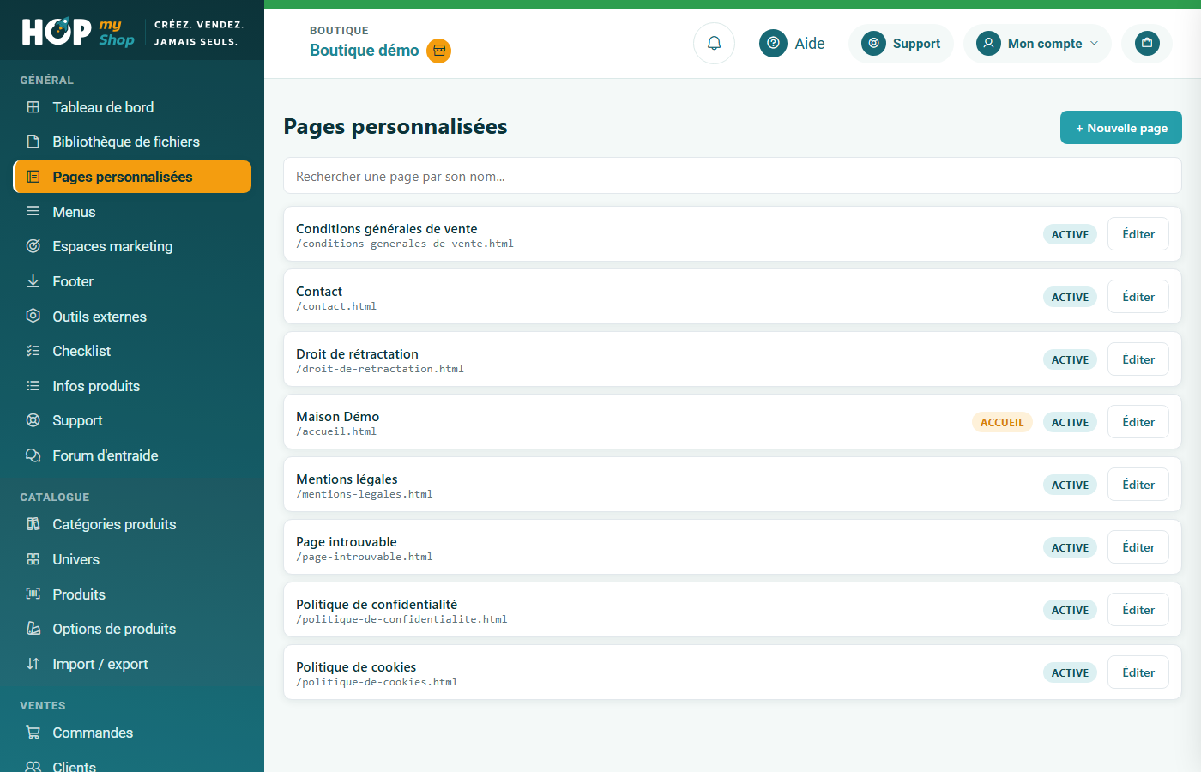
Task: Edit the Droit de rétractation page
Action: pyautogui.click(x=1138, y=359)
